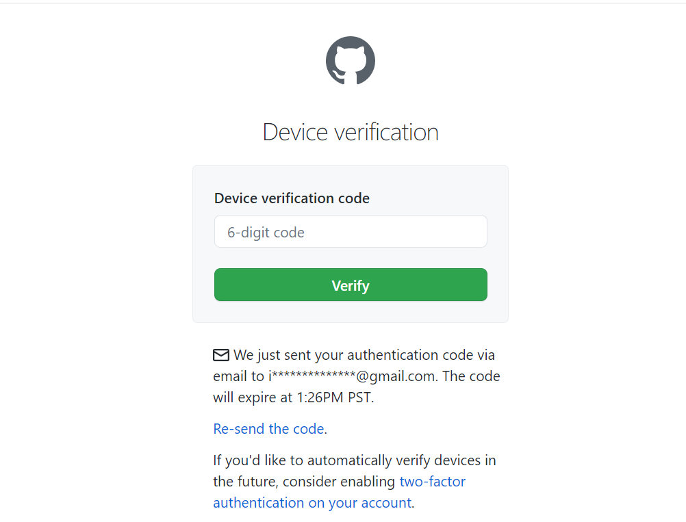Viewport: 686px width, 522px height.
Task: Click the envelope mail icon
Action: point(221,355)
